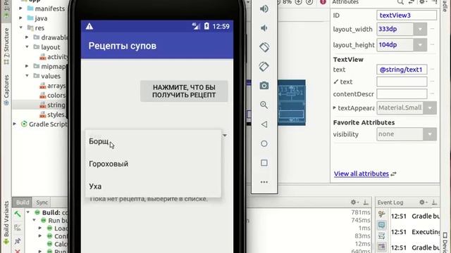Open emulator extended controls (three dots)
The image size is (451, 253).
[x=264, y=182]
